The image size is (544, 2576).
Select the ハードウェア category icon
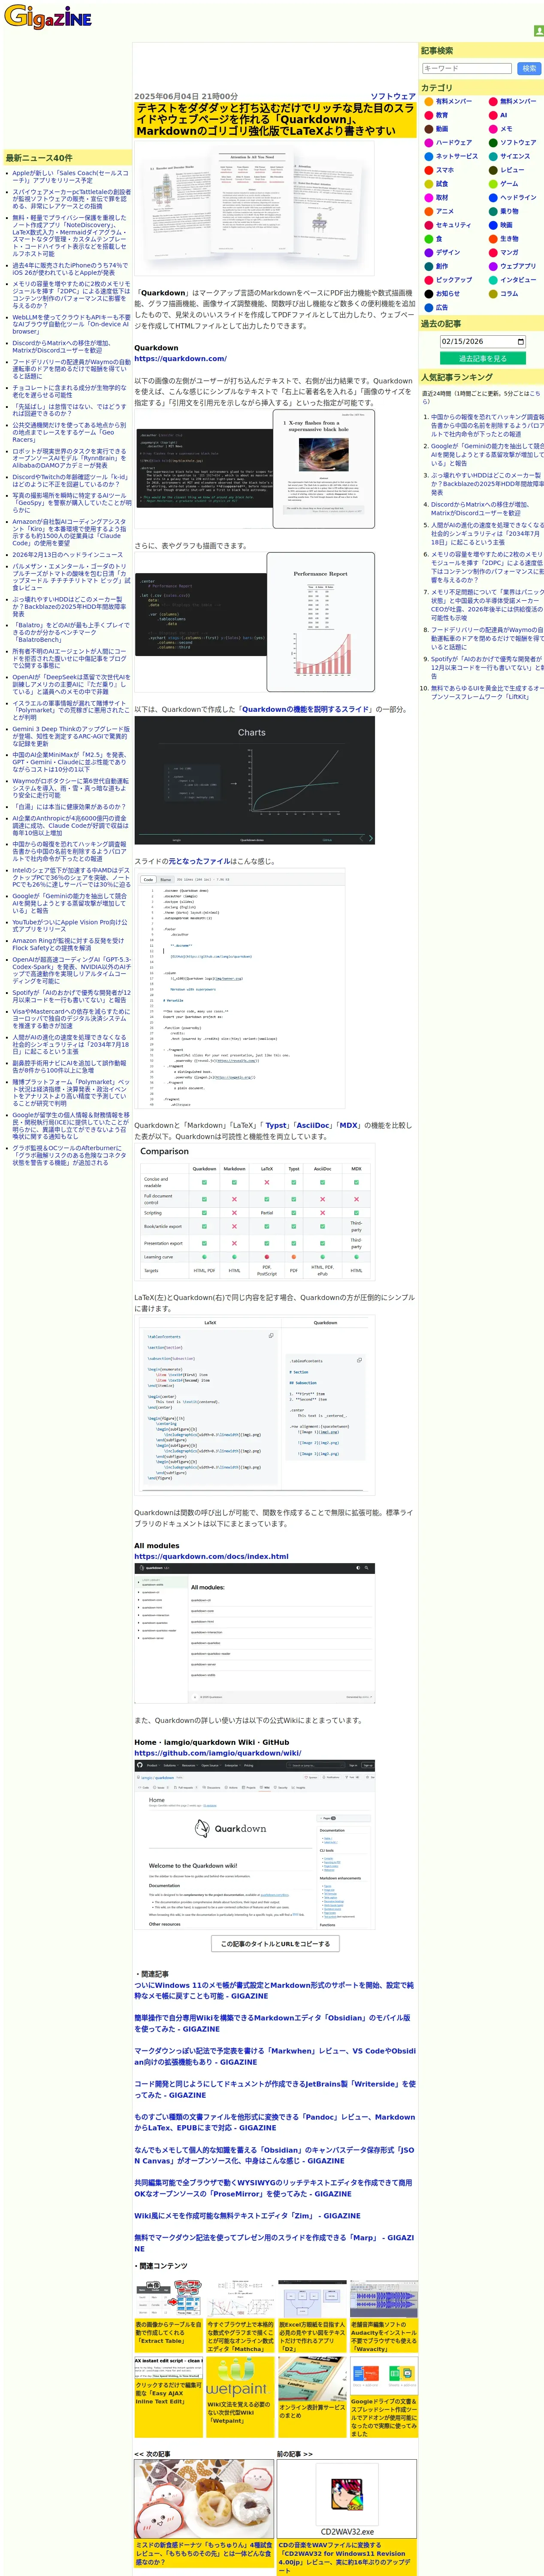pos(428,143)
